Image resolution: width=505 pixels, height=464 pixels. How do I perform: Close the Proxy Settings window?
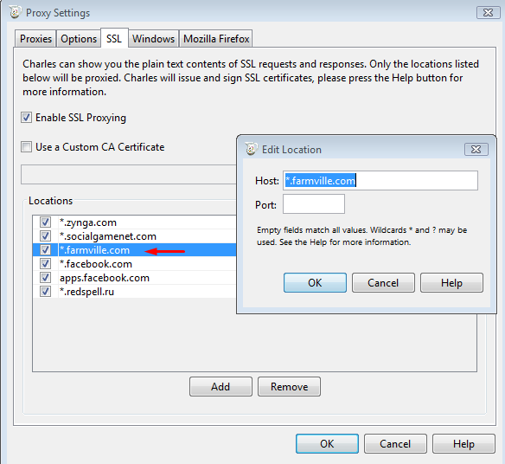coord(489,13)
